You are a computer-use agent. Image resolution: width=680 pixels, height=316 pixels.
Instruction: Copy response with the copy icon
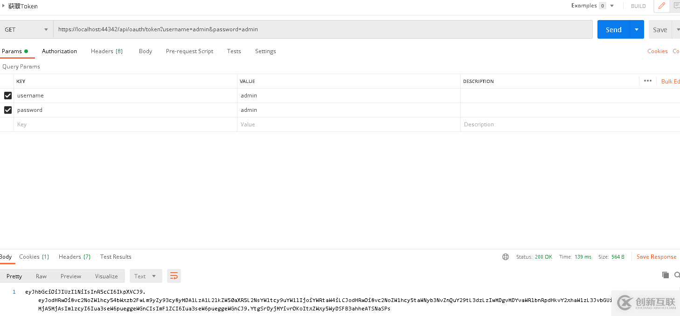[666, 275]
